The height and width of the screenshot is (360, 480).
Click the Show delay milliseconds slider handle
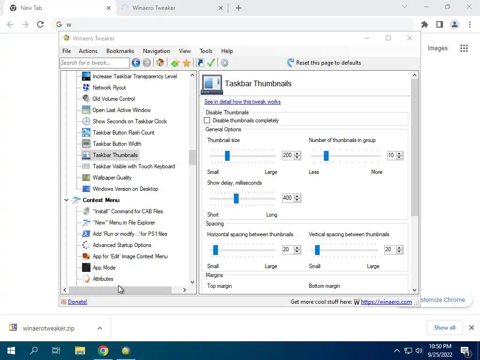click(236, 198)
